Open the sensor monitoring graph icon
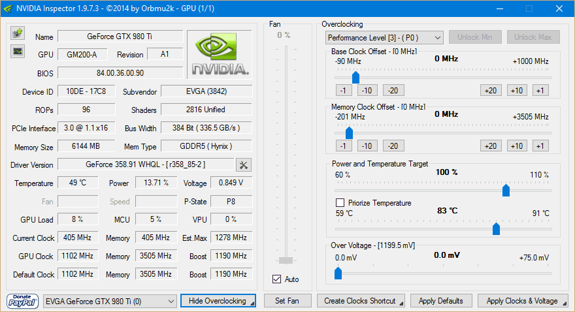 tap(17, 52)
